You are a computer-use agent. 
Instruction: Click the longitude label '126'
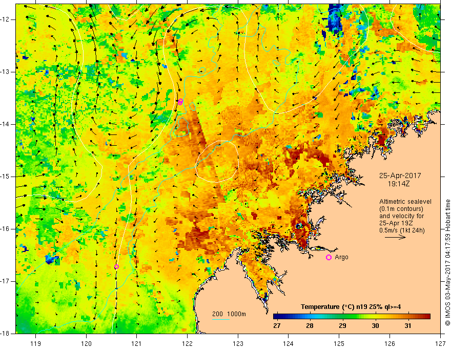pyautogui.click(x=389, y=343)
